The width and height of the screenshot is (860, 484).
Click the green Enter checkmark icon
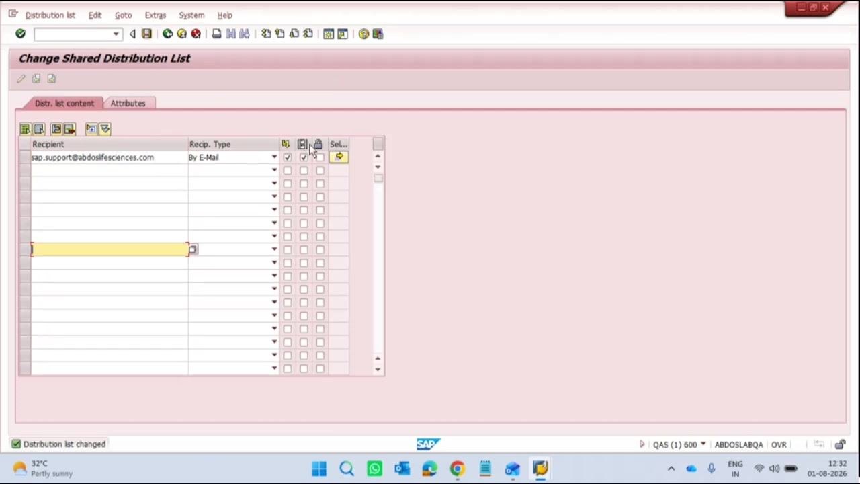coord(20,34)
